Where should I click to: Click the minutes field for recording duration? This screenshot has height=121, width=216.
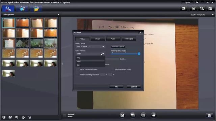(110, 75)
